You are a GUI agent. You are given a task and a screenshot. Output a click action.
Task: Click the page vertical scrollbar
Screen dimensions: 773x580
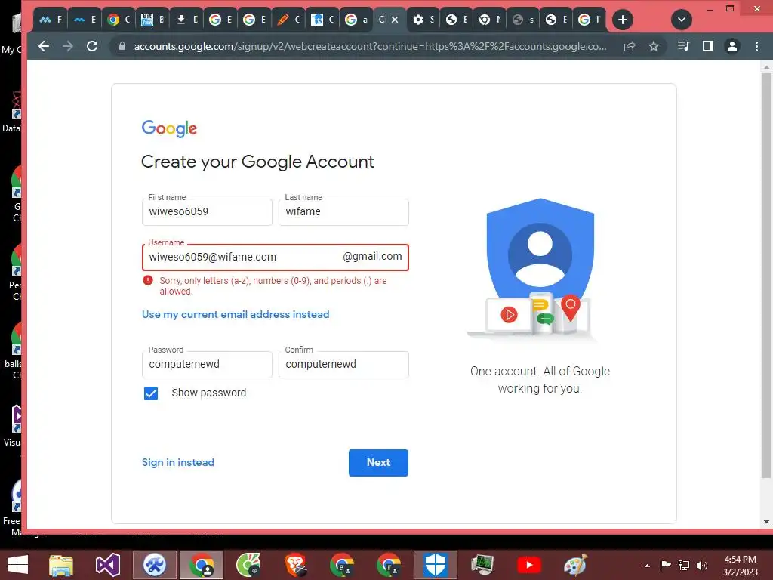[x=766, y=275]
